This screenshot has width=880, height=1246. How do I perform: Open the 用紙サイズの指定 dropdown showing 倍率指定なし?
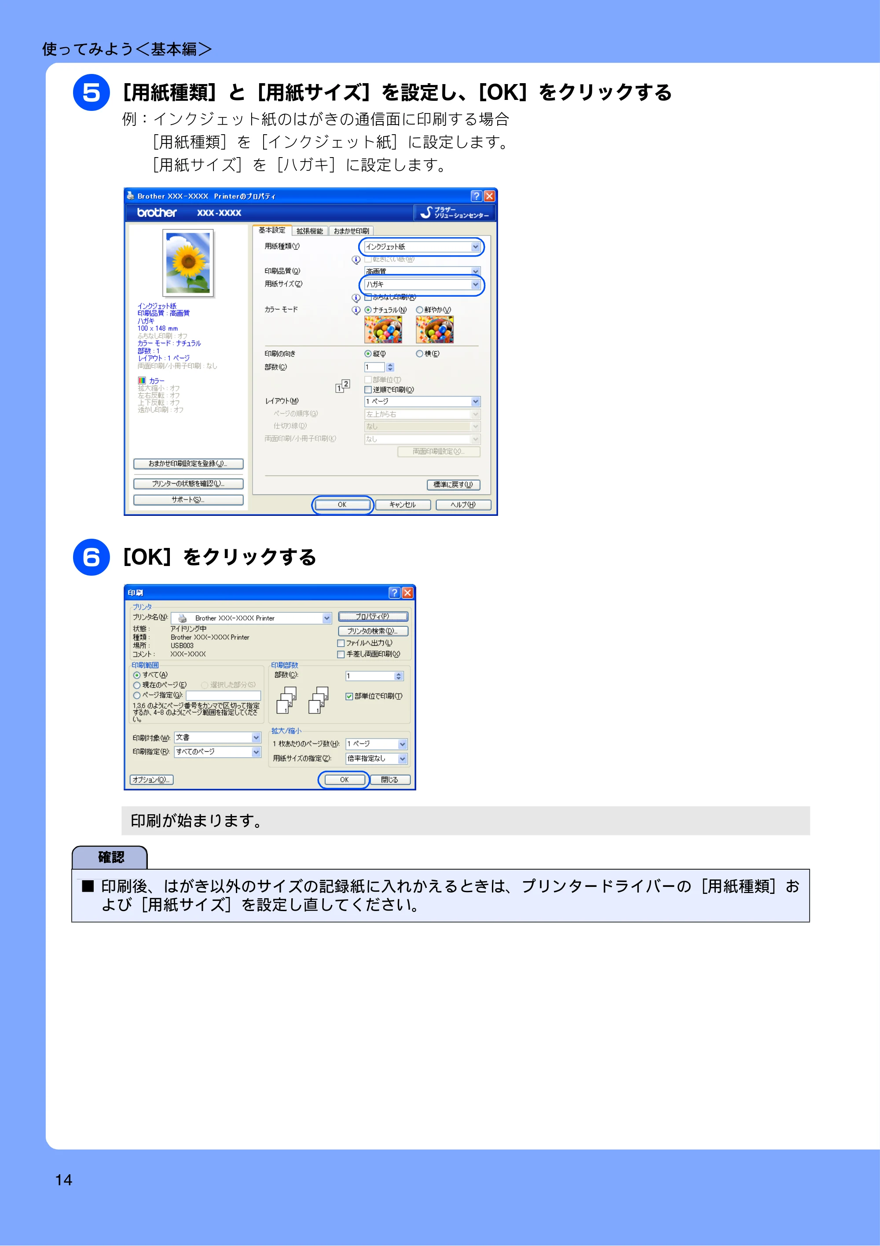377,759
